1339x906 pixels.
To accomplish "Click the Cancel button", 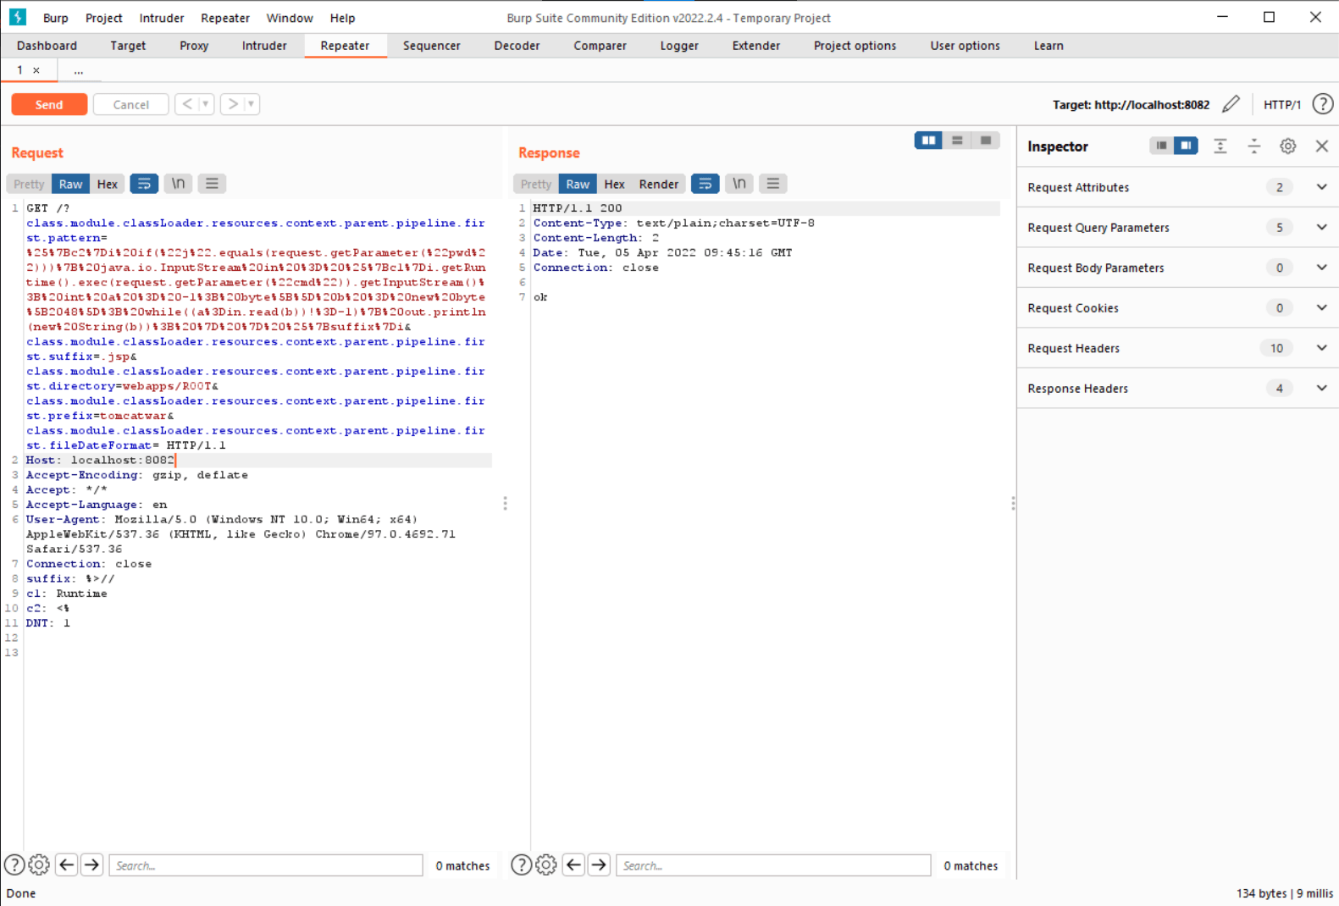I will pyautogui.click(x=131, y=104).
